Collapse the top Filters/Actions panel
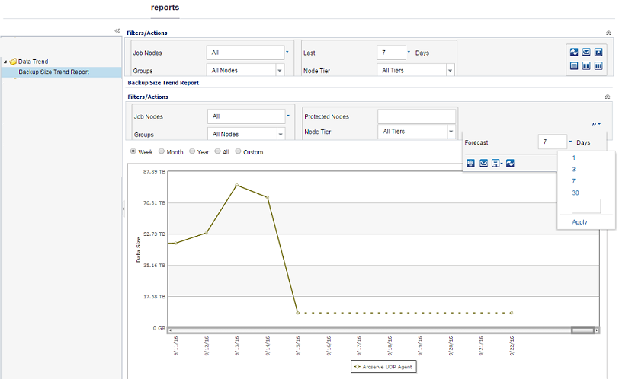This screenshot has height=379, width=619. tap(608, 33)
